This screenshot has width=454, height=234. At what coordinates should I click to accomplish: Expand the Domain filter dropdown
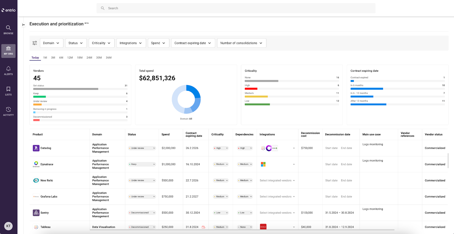(x=51, y=43)
